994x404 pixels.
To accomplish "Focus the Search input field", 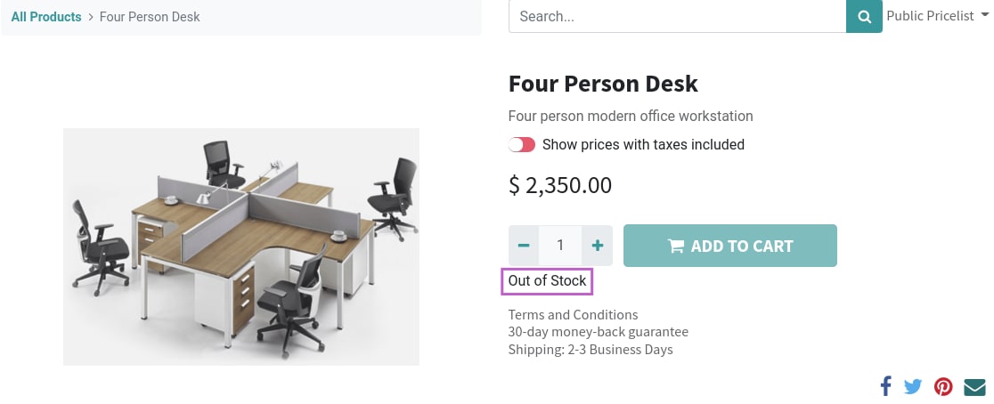I will (677, 17).
